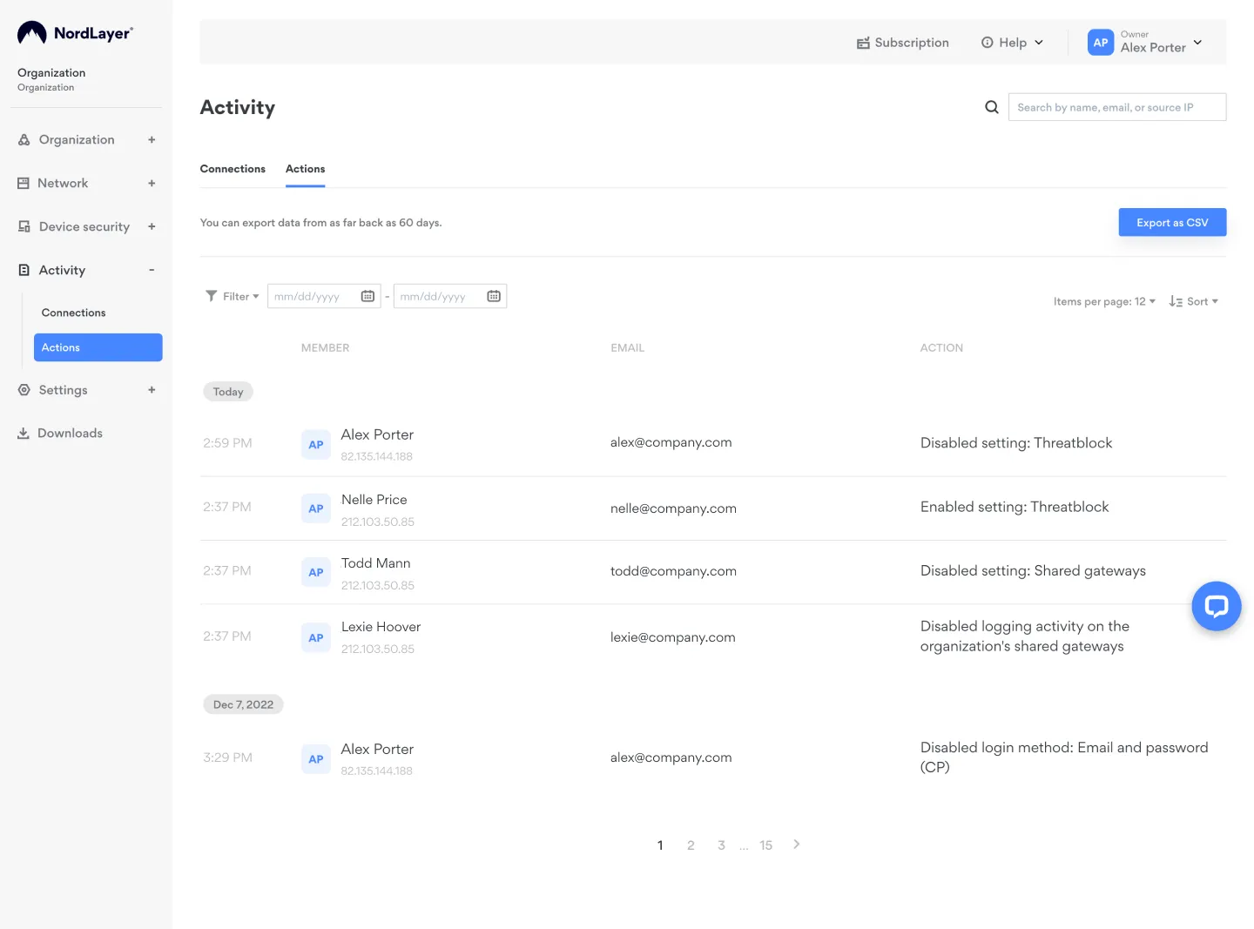Expand Settings menu with plus sign

(x=152, y=390)
